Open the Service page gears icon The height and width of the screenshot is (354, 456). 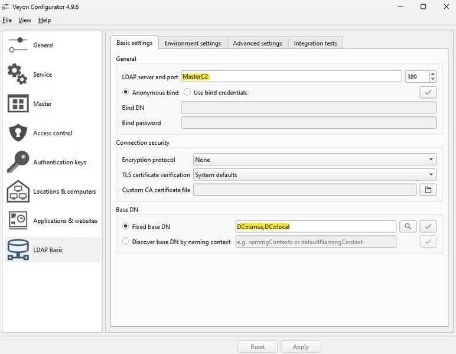click(18, 74)
